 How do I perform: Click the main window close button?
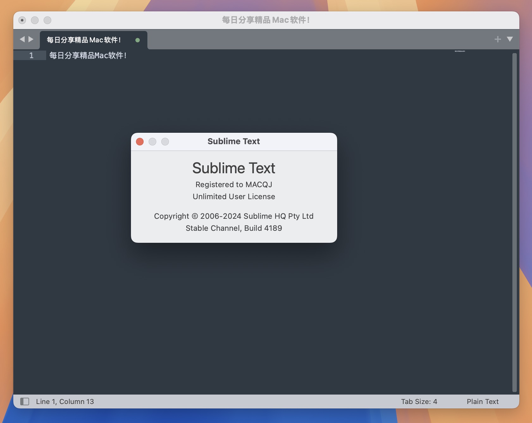[x=22, y=20]
